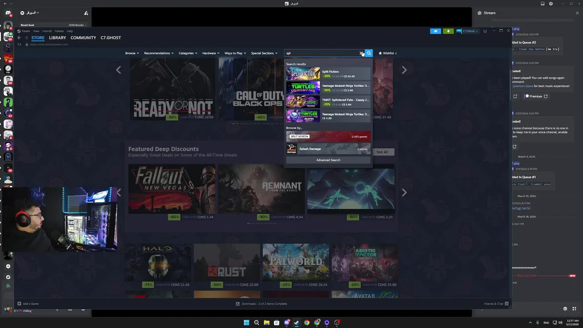The height and width of the screenshot is (328, 583).
Task: Reload the Steam store page
Action: pos(19,44)
